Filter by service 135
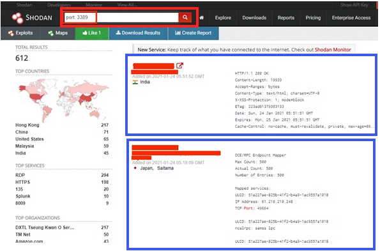Image resolution: width=380 pixels, height=251 pixels. pyautogui.click(x=19, y=189)
